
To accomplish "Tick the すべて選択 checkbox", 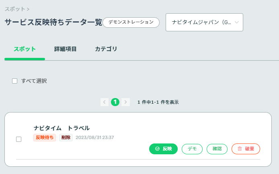I will [14, 81].
